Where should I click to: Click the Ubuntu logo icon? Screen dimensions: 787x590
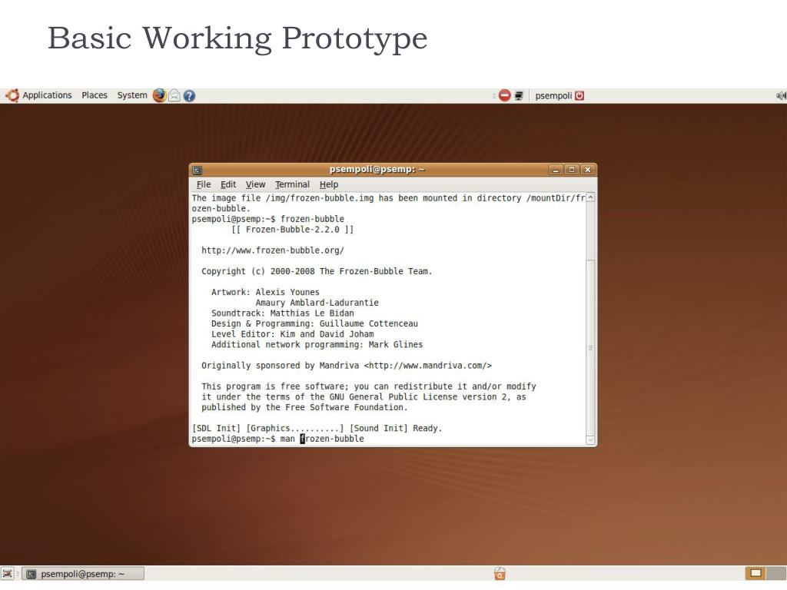click(12, 95)
